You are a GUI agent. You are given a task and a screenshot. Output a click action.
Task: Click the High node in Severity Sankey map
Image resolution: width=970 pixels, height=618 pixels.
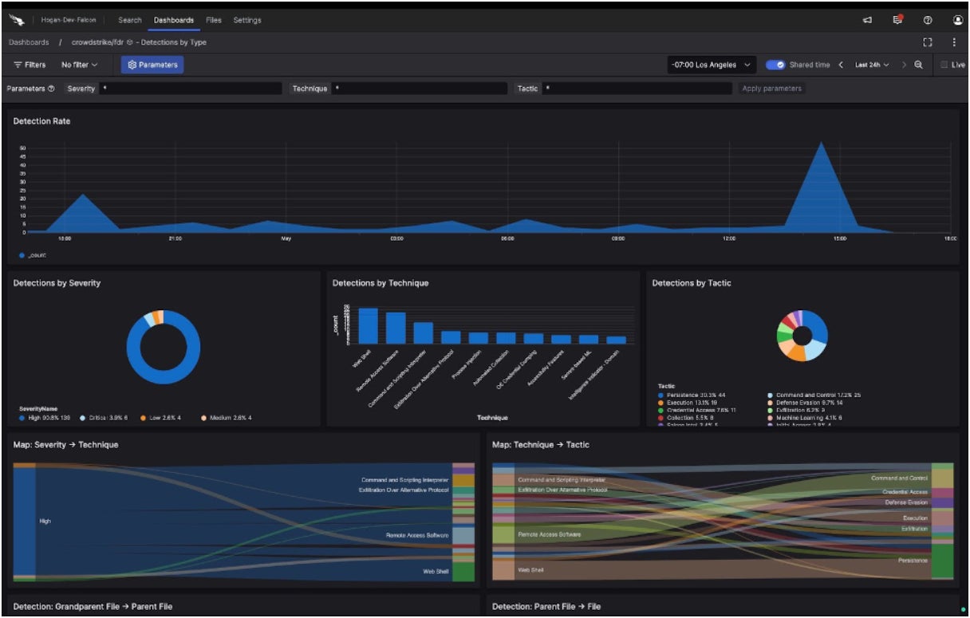[x=24, y=520]
